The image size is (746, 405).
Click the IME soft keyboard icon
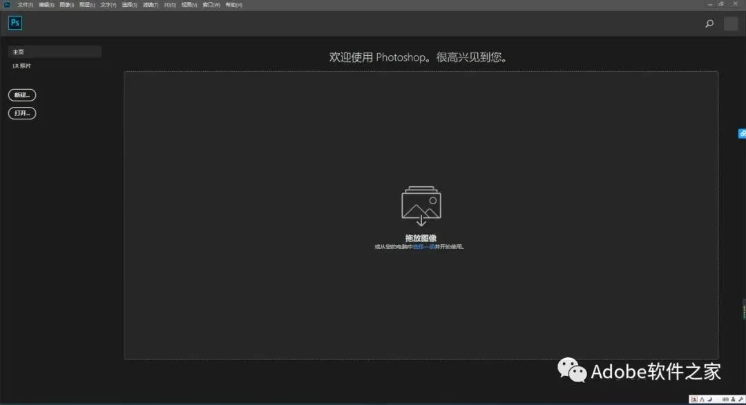pyautogui.click(x=725, y=399)
